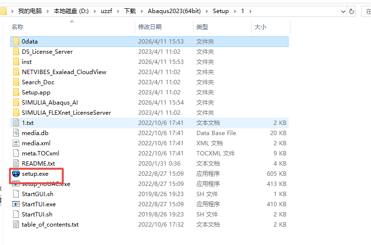
Task: Click the refresh button beside address bar
Action: (351, 11)
